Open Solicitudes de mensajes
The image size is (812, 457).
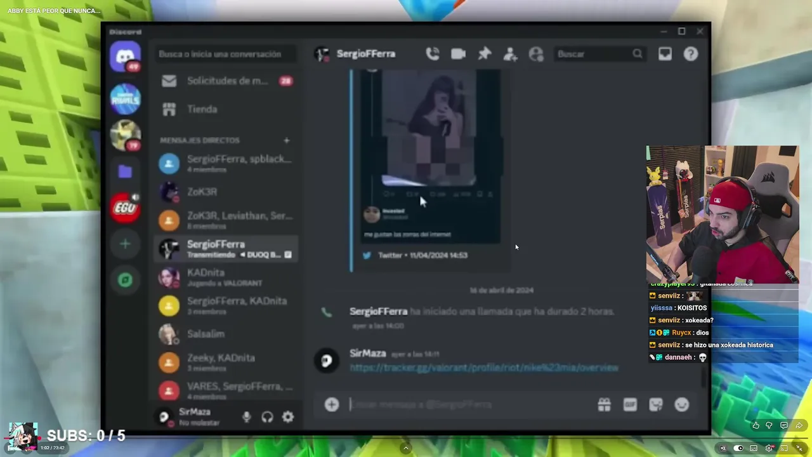point(226,81)
